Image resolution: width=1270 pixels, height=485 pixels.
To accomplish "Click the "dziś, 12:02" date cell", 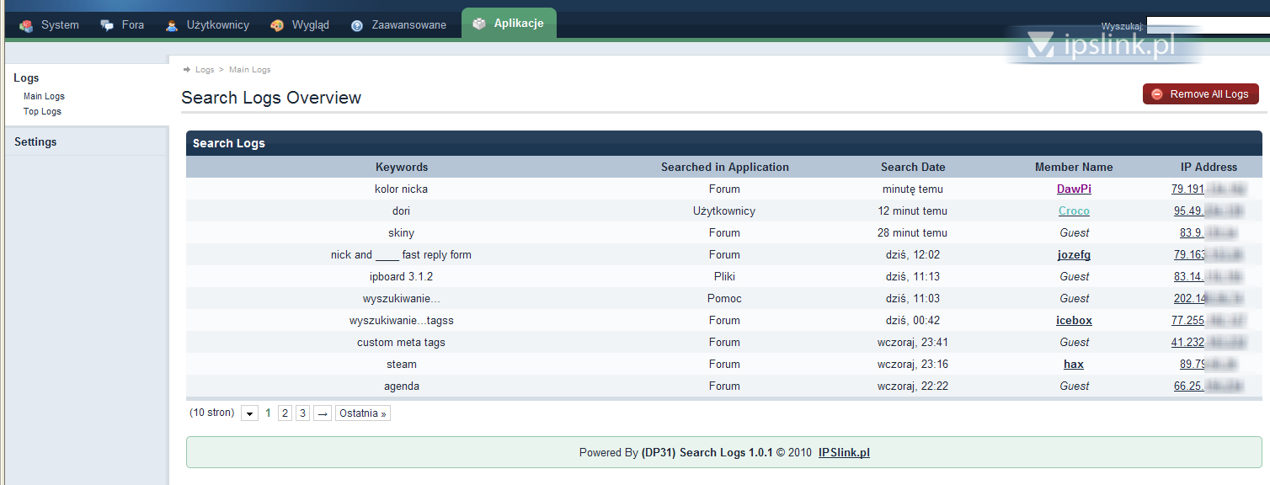I will pyautogui.click(x=913, y=255).
